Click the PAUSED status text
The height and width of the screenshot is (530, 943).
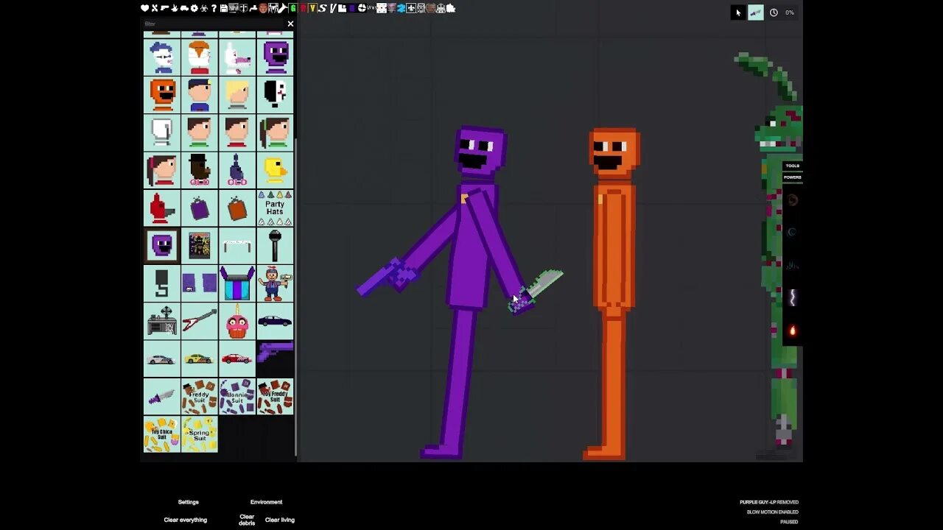tap(789, 522)
